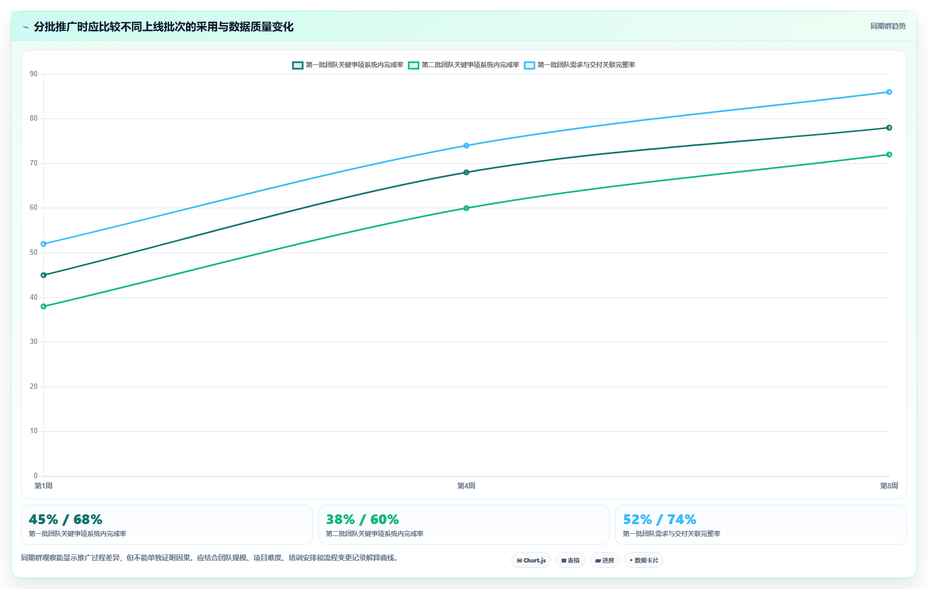
Task: Click the dark green data point at 第8周
Action: pyautogui.click(x=889, y=128)
